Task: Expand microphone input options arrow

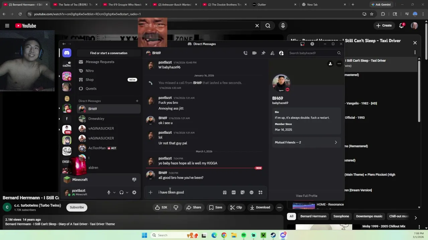Action: click(x=114, y=192)
